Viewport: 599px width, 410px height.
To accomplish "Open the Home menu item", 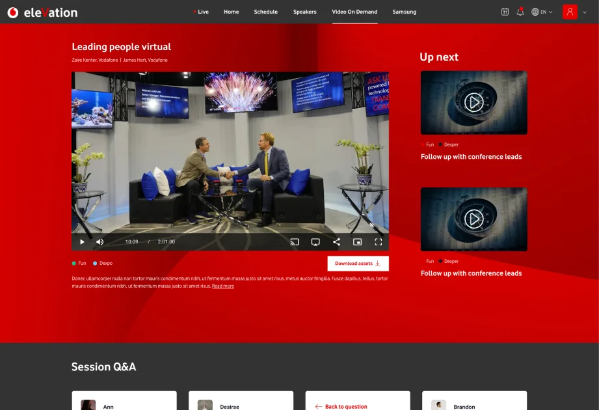I will (x=231, y=12).
